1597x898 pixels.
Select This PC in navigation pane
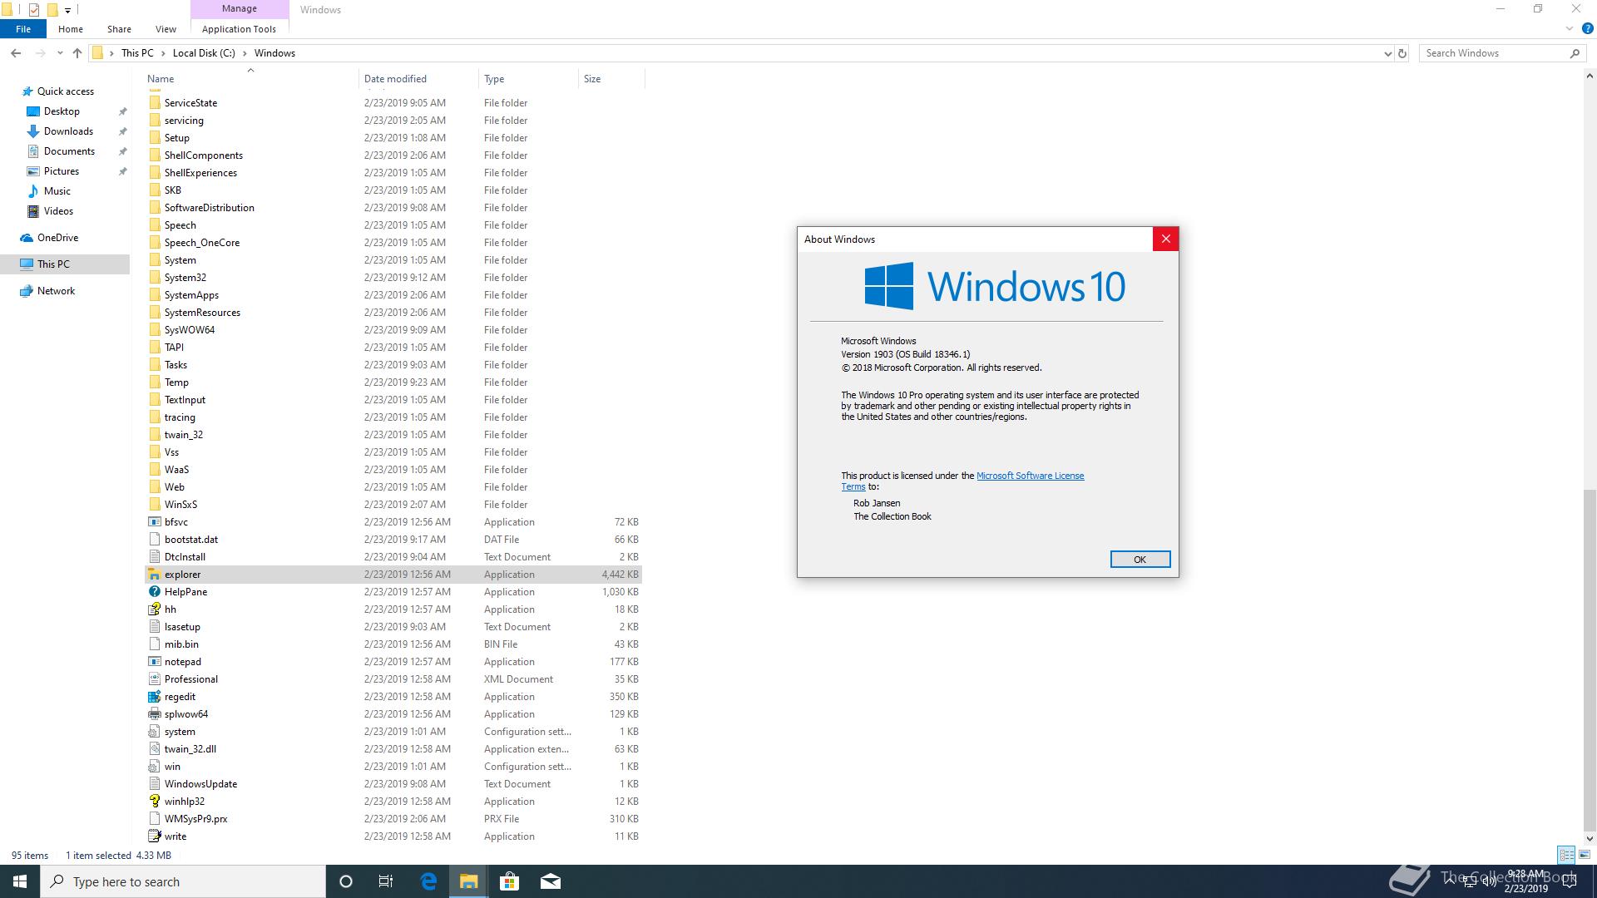[53, 264]
